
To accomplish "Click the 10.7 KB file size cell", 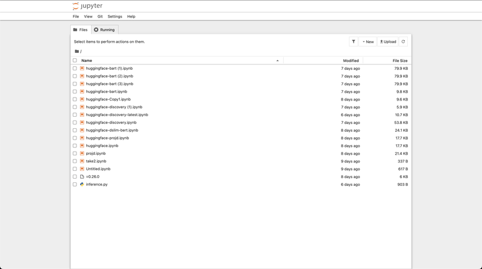I will 401,115.
